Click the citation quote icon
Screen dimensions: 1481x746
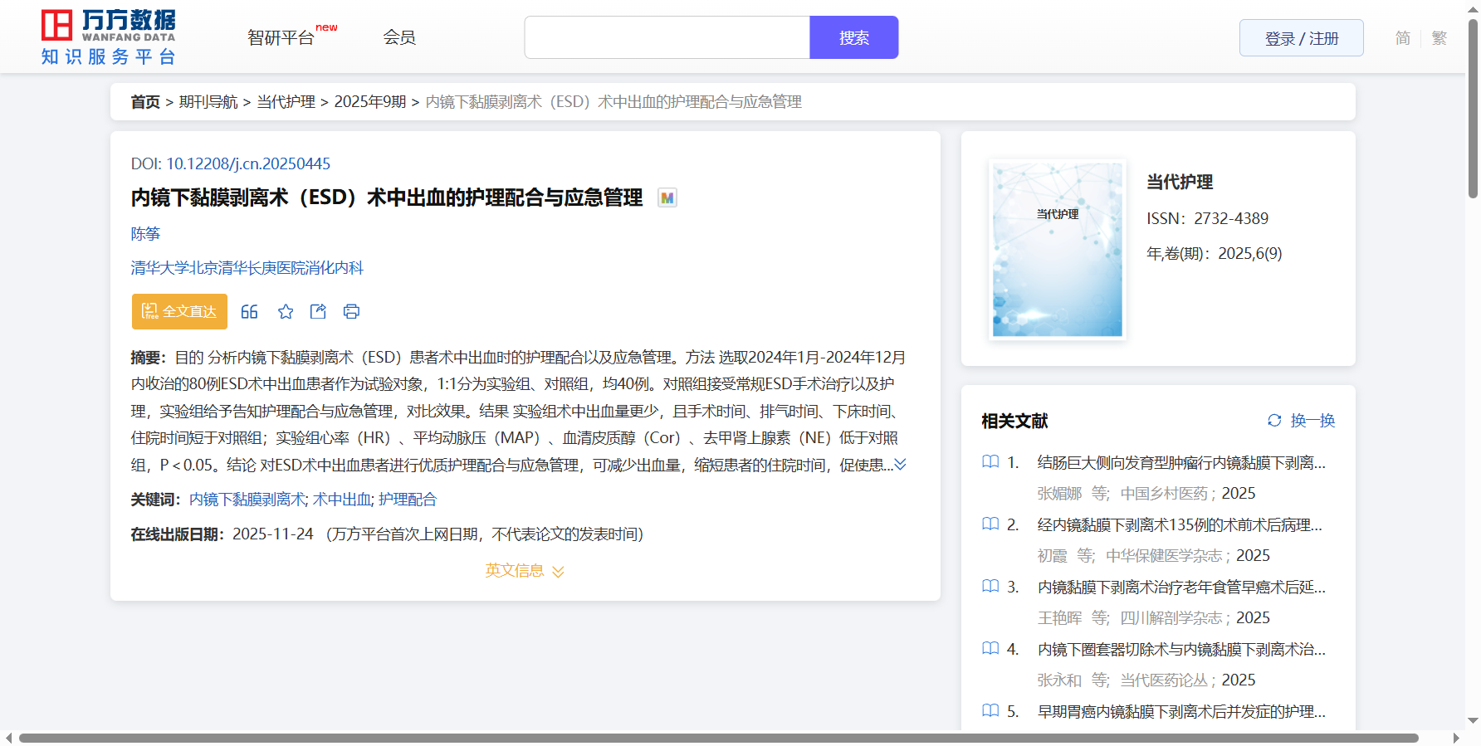point(249,312)
